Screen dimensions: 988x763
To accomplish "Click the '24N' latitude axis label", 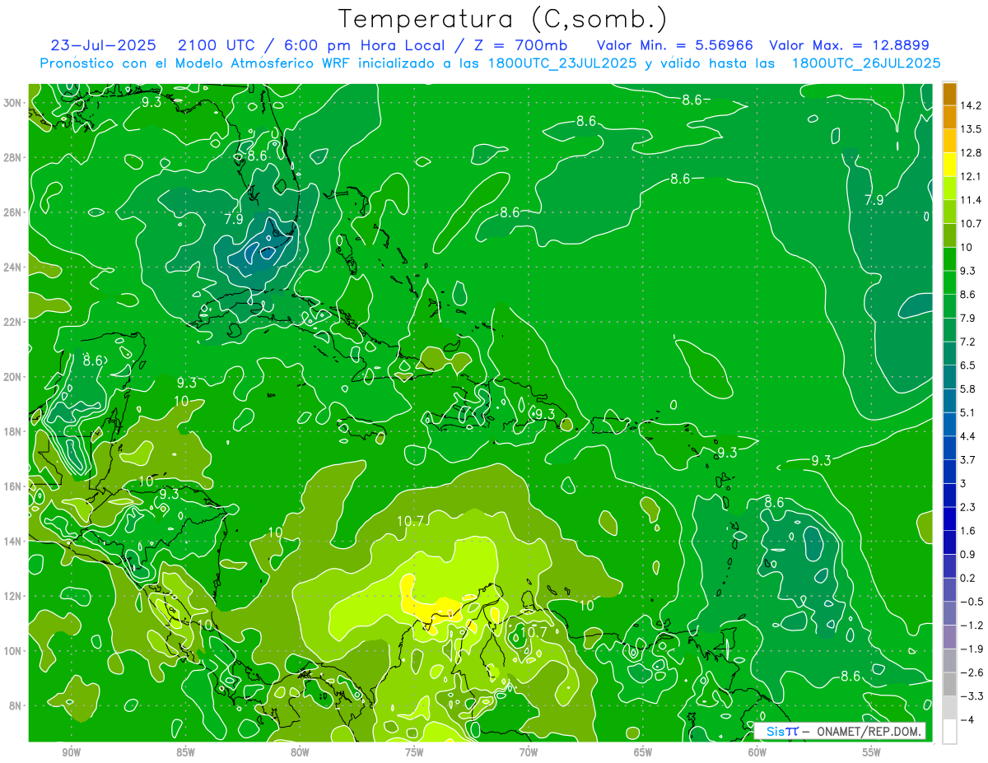I will (x=13, y=268).
